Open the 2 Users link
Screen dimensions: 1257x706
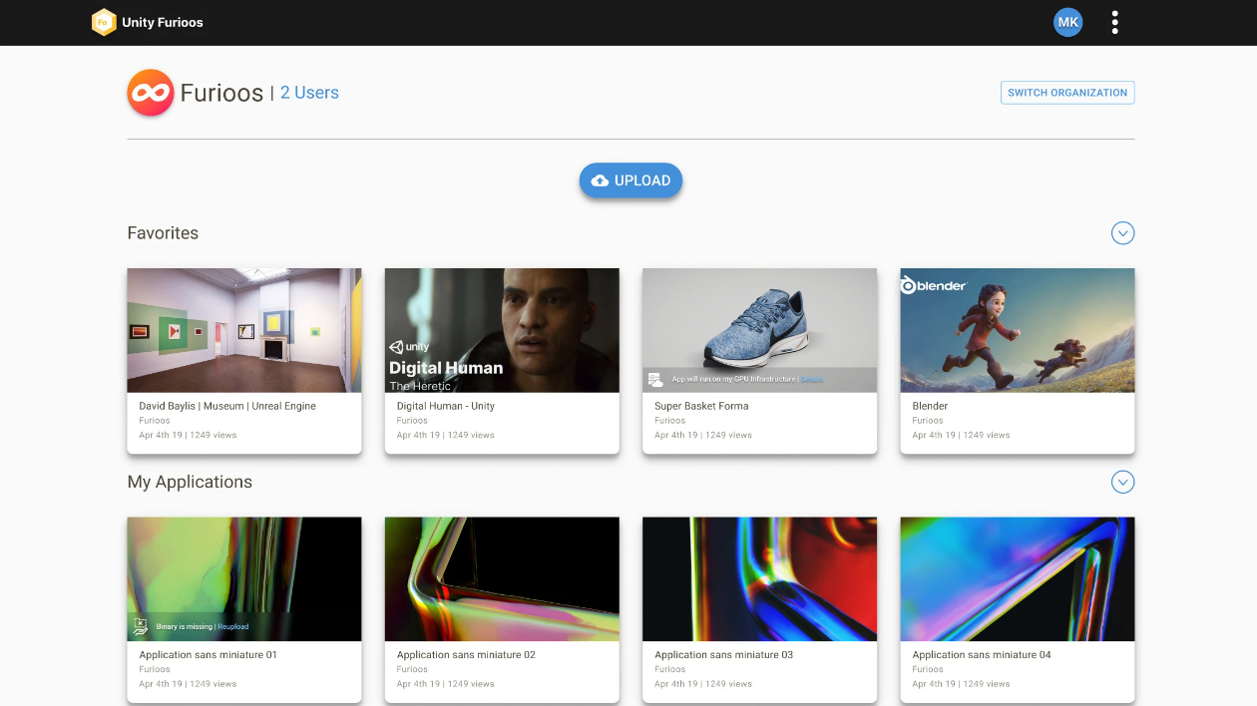click(x=309, y=93)
